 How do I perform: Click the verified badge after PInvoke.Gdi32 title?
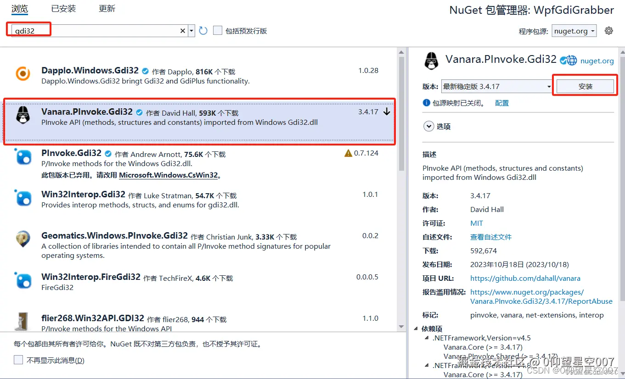pyautogui.click(x=108, y=154)
